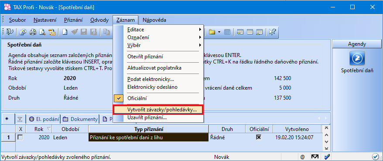Open the folder icon dropdown arrow
This screenshot has width=383, height=161.
[x=219, y=32]
